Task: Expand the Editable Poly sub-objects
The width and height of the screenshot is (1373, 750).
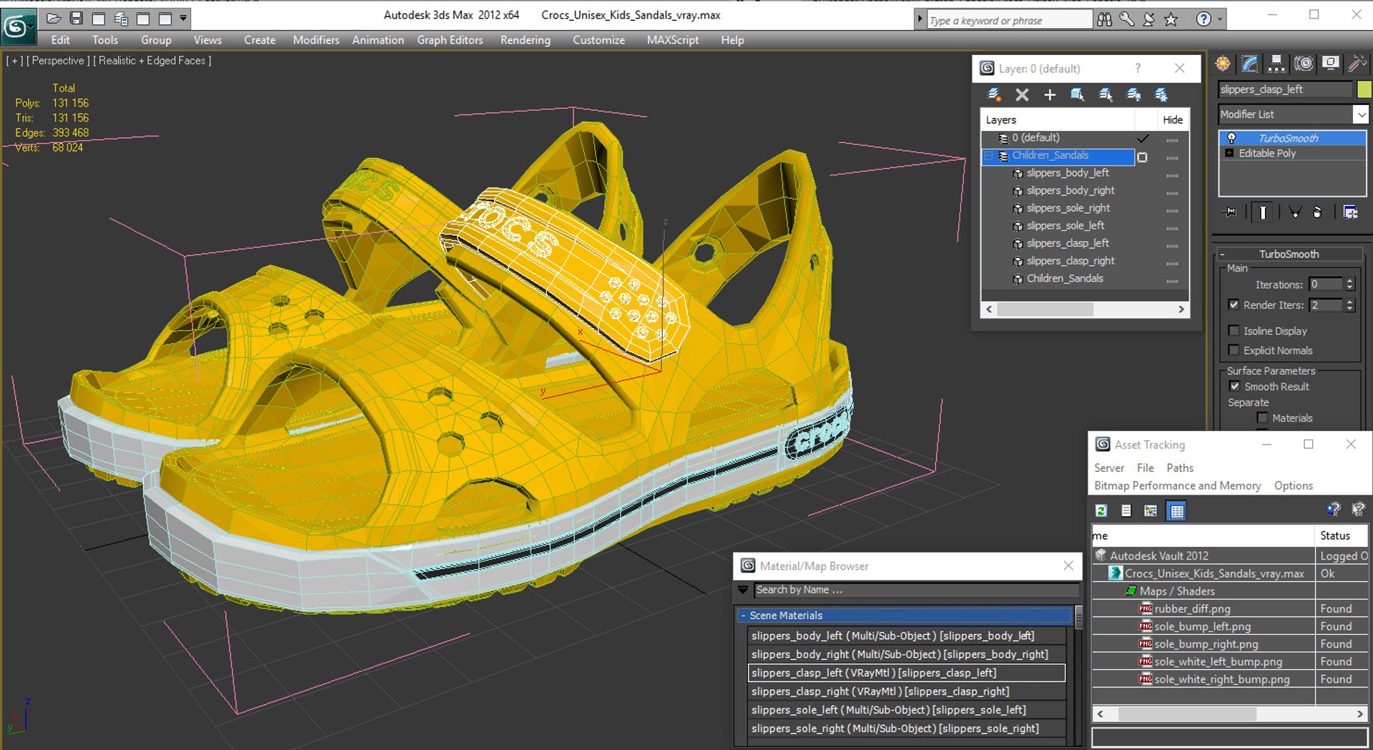Action: [x=1229, y=153]
